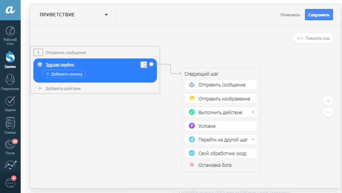Expand the Перейти на другой шаг arrow
This screenshot has width=342, height=193.
pos(253,140)
